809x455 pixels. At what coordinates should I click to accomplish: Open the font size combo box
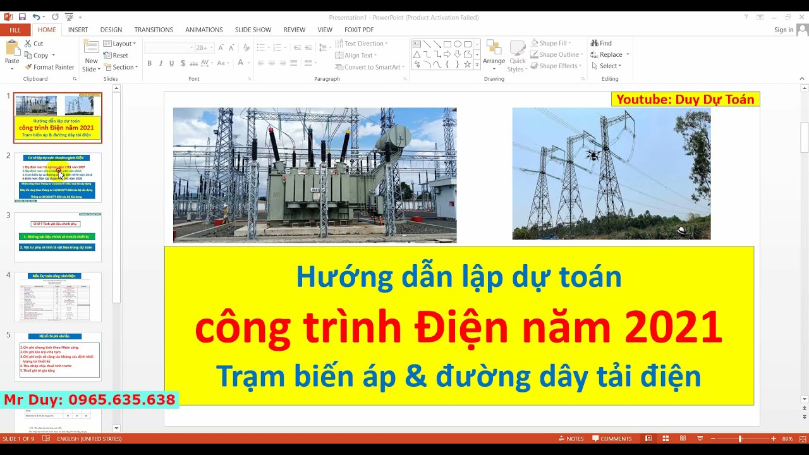(x=204, y=47)
